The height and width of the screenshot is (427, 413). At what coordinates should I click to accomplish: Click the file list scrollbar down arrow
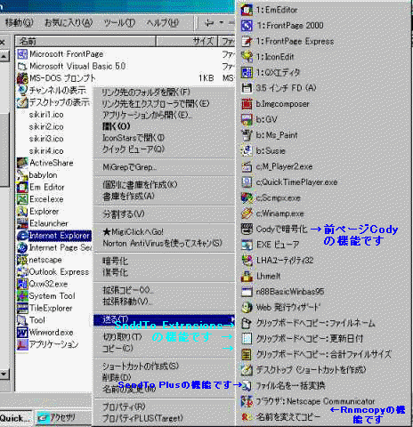[x=4, y=375]
